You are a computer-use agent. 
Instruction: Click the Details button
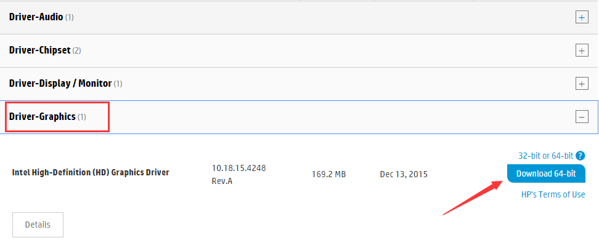pyautogui.click(x=38, y=225)
